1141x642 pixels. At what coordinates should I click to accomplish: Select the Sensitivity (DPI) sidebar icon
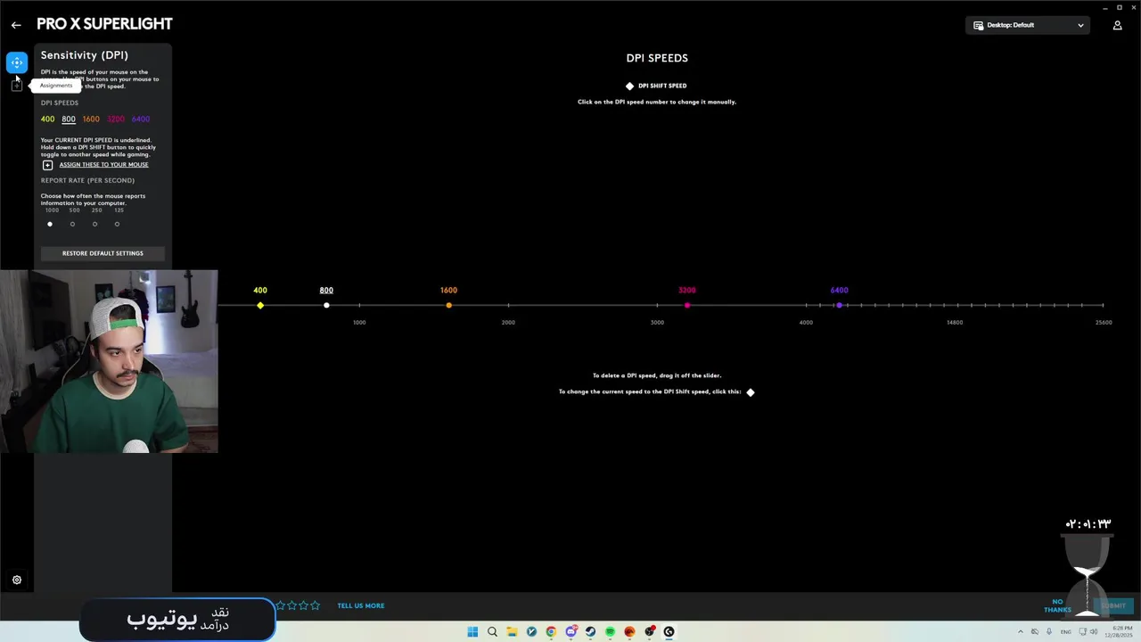point(16,62)
